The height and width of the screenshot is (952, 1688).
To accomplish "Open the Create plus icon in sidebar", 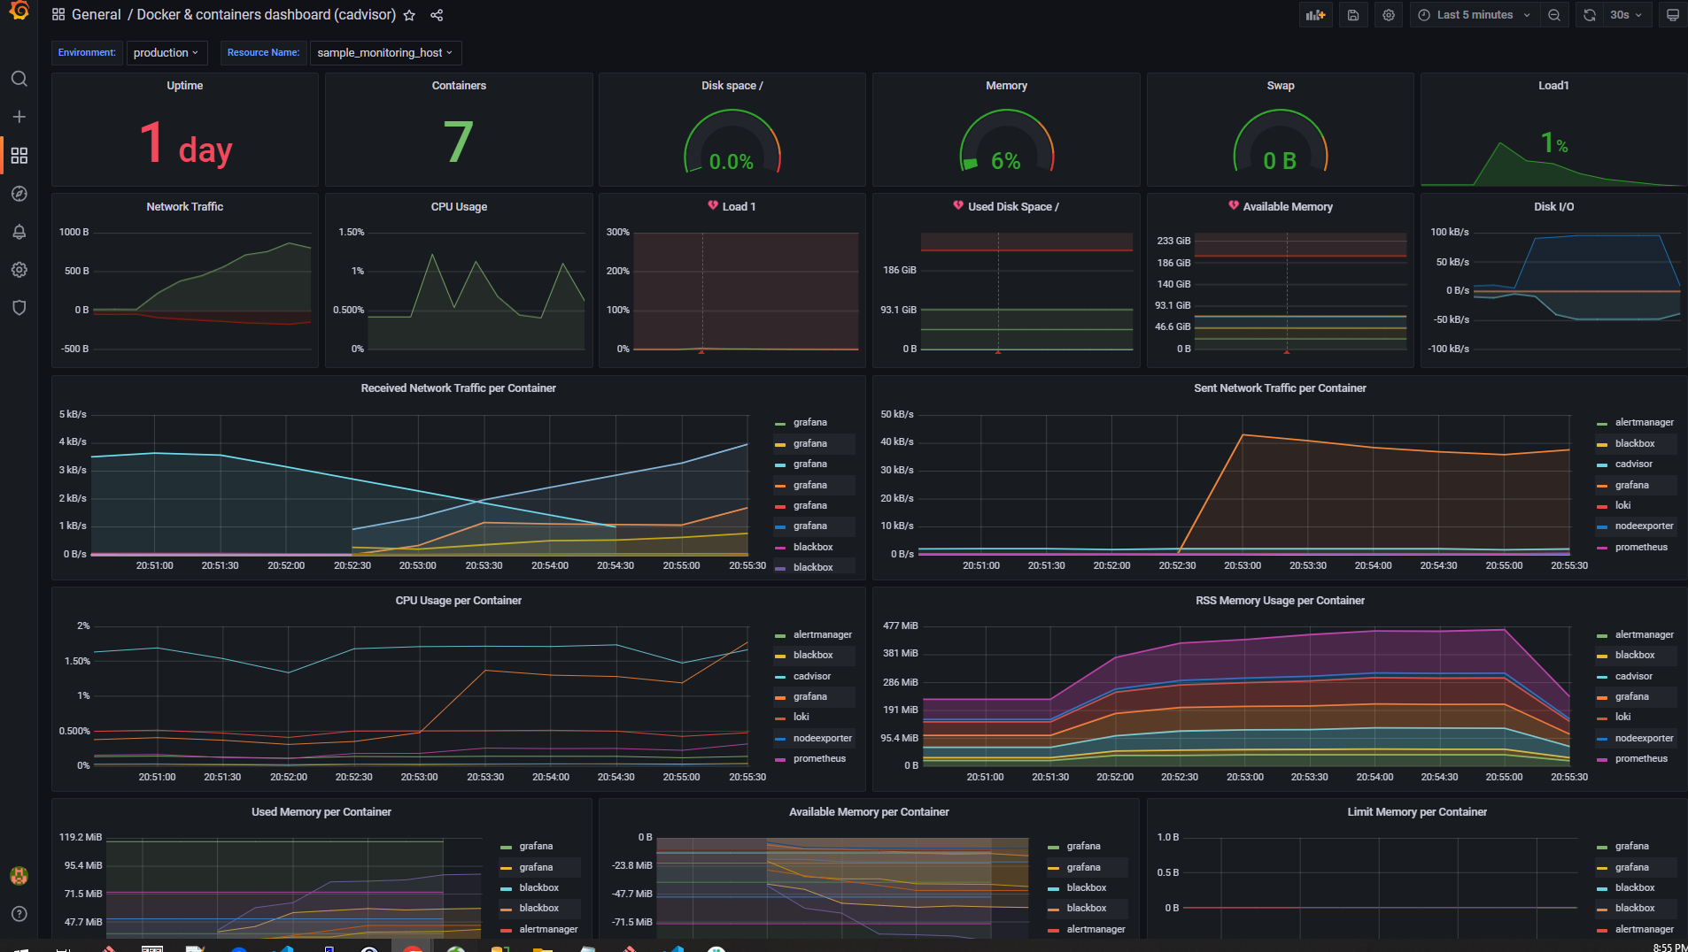I will [19, 117].
